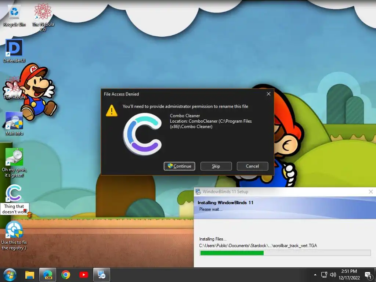Viewport: 376px width, 282px height.
Task: Click the yellow warning triangle icon
Action: click(x=112, y=111)
